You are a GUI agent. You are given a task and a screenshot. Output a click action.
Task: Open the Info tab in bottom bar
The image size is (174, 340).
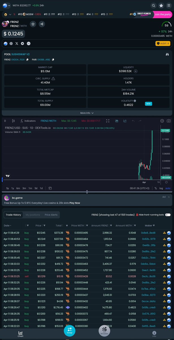tap(154, 334)
